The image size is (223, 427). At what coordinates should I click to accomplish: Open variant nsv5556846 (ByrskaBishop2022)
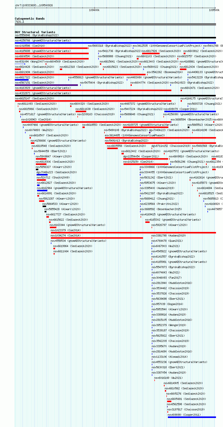37,35
